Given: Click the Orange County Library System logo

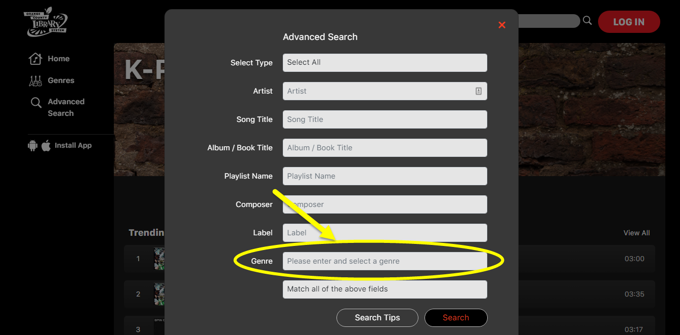Looking at the screenshot, I should pos(46,22).
